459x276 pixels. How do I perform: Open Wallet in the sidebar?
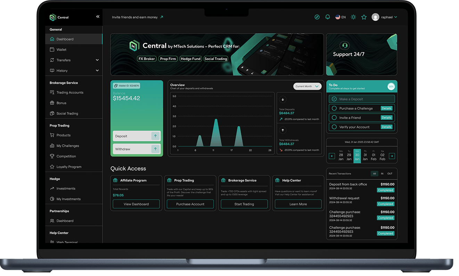pyautogui.click(x=74, y=50)
